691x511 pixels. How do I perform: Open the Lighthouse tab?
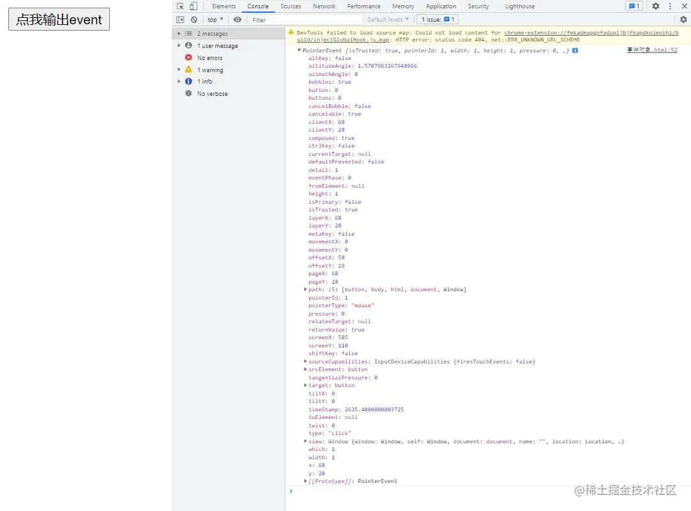click(x=520, y=6)
